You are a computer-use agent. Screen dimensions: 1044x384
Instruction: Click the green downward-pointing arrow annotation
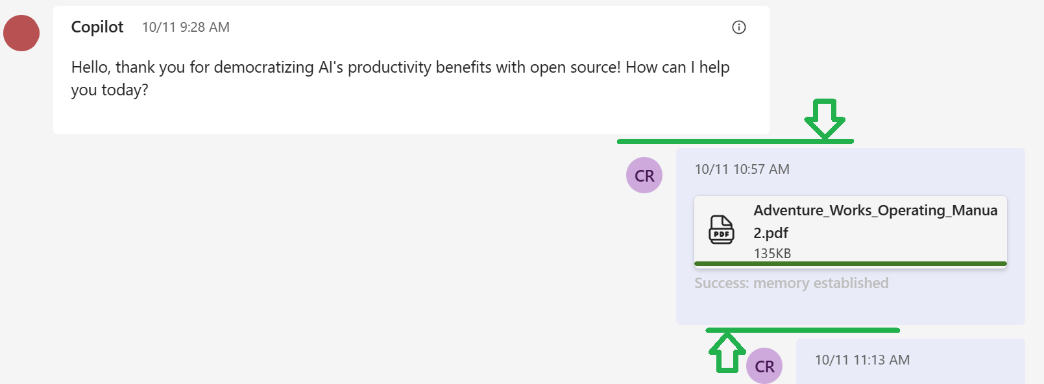pyautogui.click(x=825, y=118)
